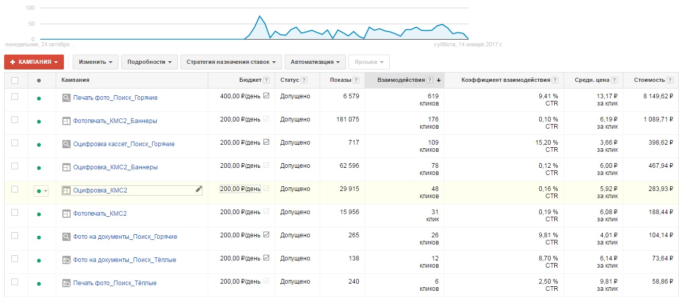Sort by Кампания column header

(75, 80)
